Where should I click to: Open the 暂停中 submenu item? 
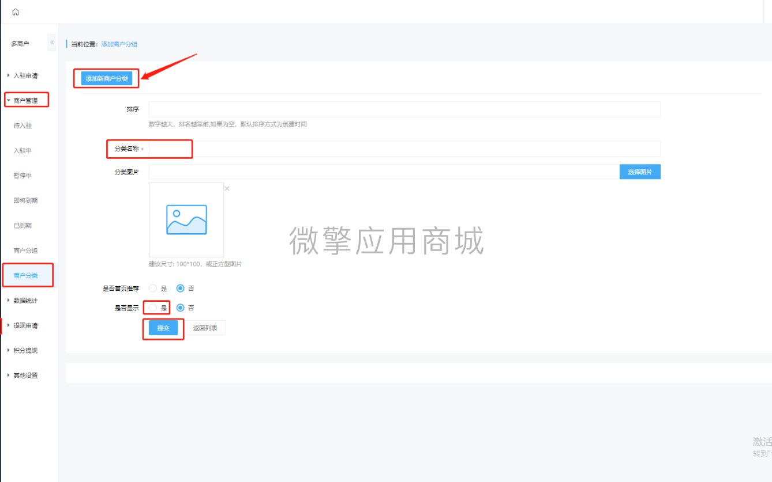click(x=23, y=176)
